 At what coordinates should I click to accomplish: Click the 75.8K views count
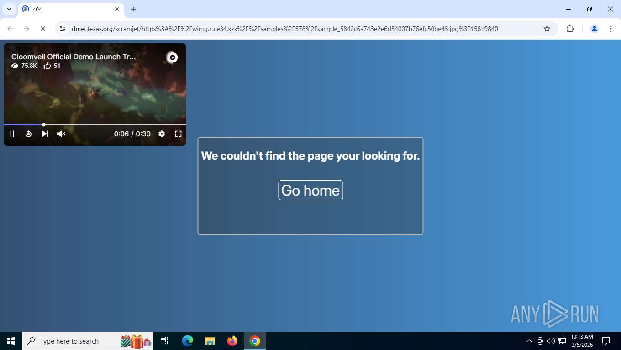point(24,66)
